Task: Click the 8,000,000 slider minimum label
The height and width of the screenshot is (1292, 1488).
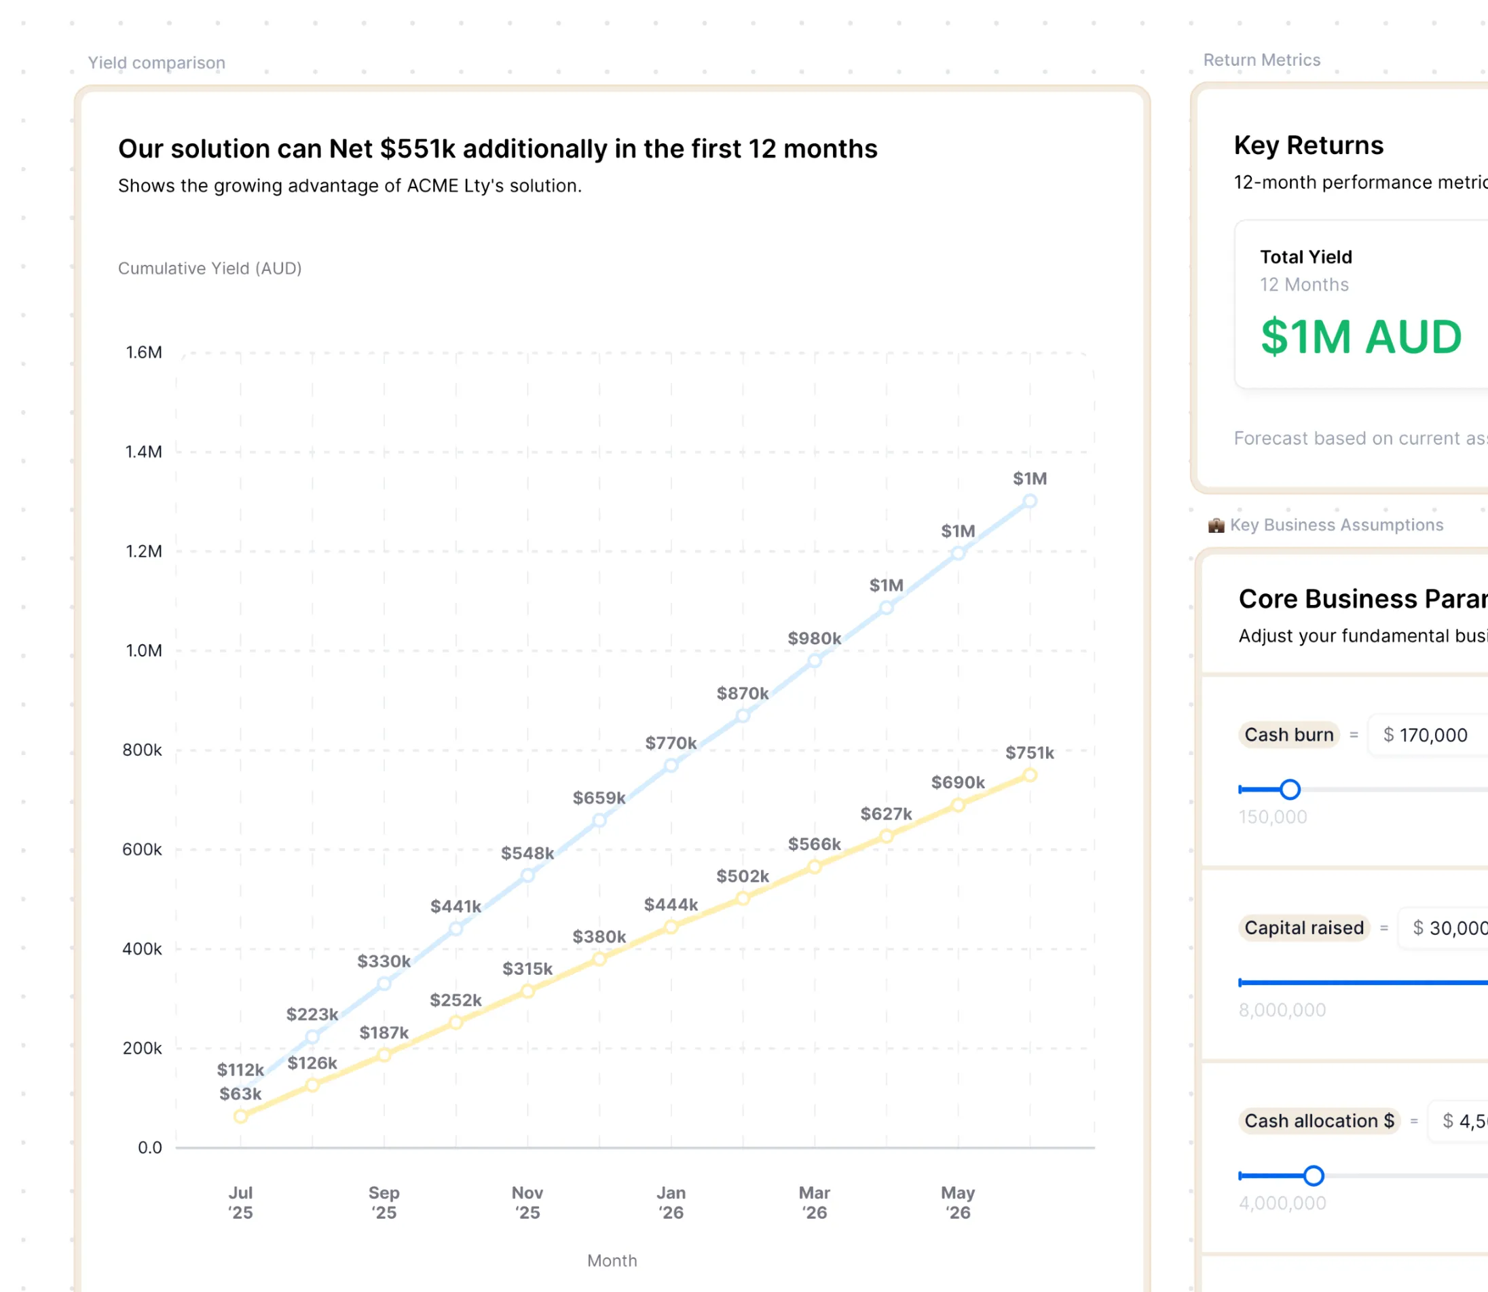Action: click(x=1282, y=1010)
